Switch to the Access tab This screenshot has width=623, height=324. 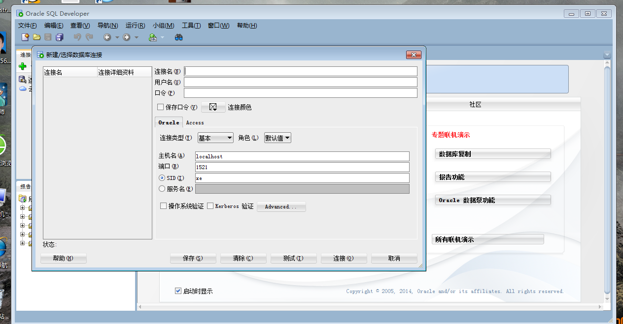click(x=195, y=122)
